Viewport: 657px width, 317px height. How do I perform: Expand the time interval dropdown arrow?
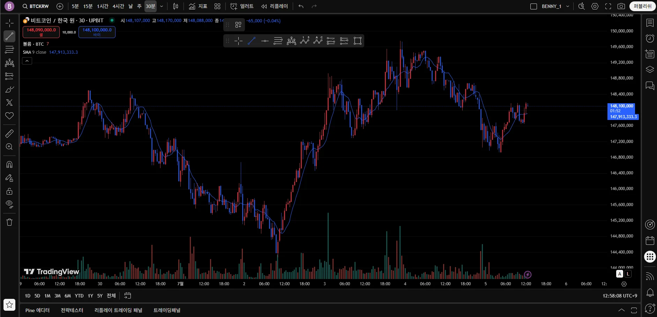pyautogui.click(x=162, y=6)
